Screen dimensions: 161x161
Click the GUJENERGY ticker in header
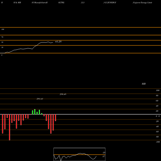[110, 3]
